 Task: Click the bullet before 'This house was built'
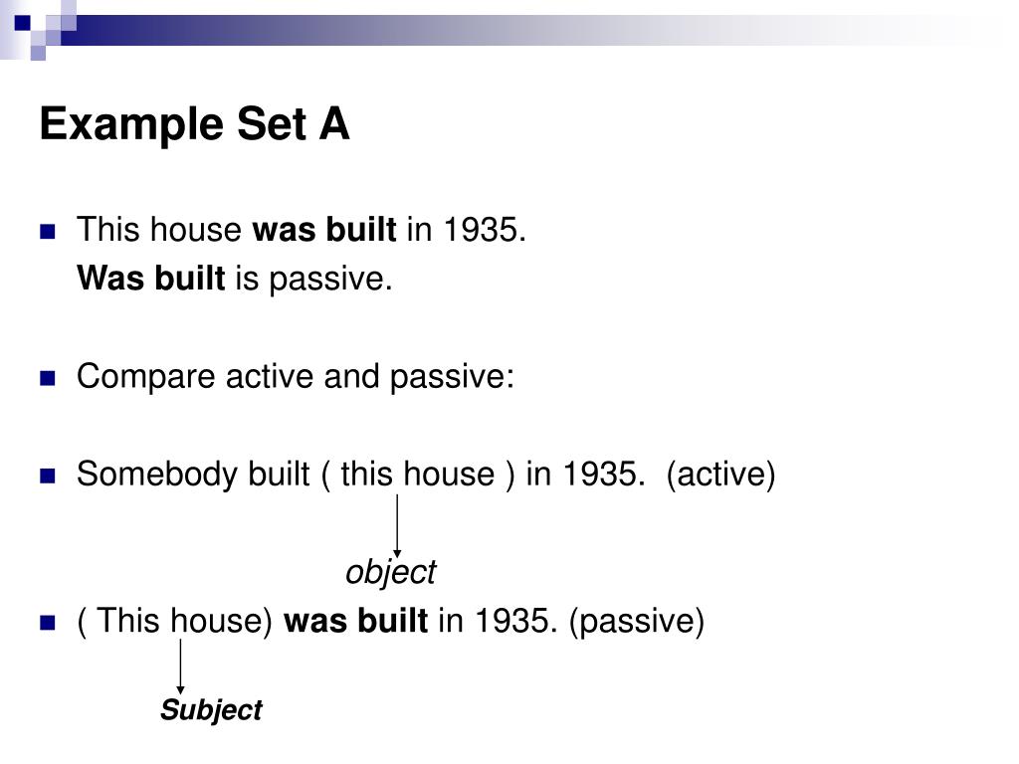click(x=48, y=231)
